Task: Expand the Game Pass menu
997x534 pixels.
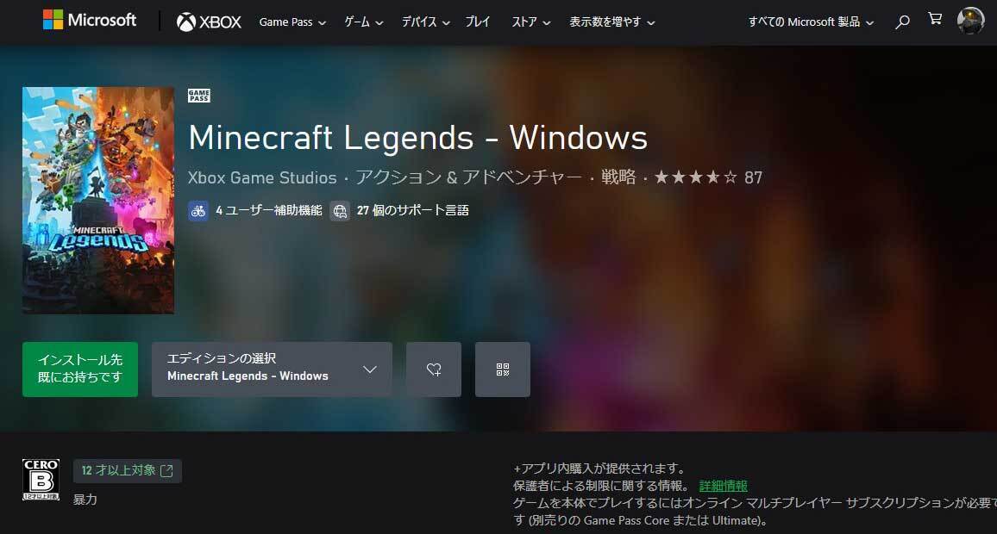Action: (292, 22)
